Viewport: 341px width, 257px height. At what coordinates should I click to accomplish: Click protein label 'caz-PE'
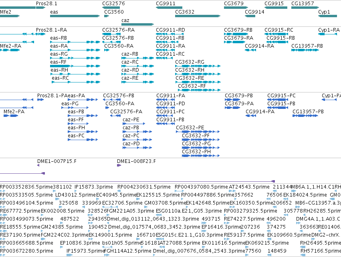click(x=131, y=120)
